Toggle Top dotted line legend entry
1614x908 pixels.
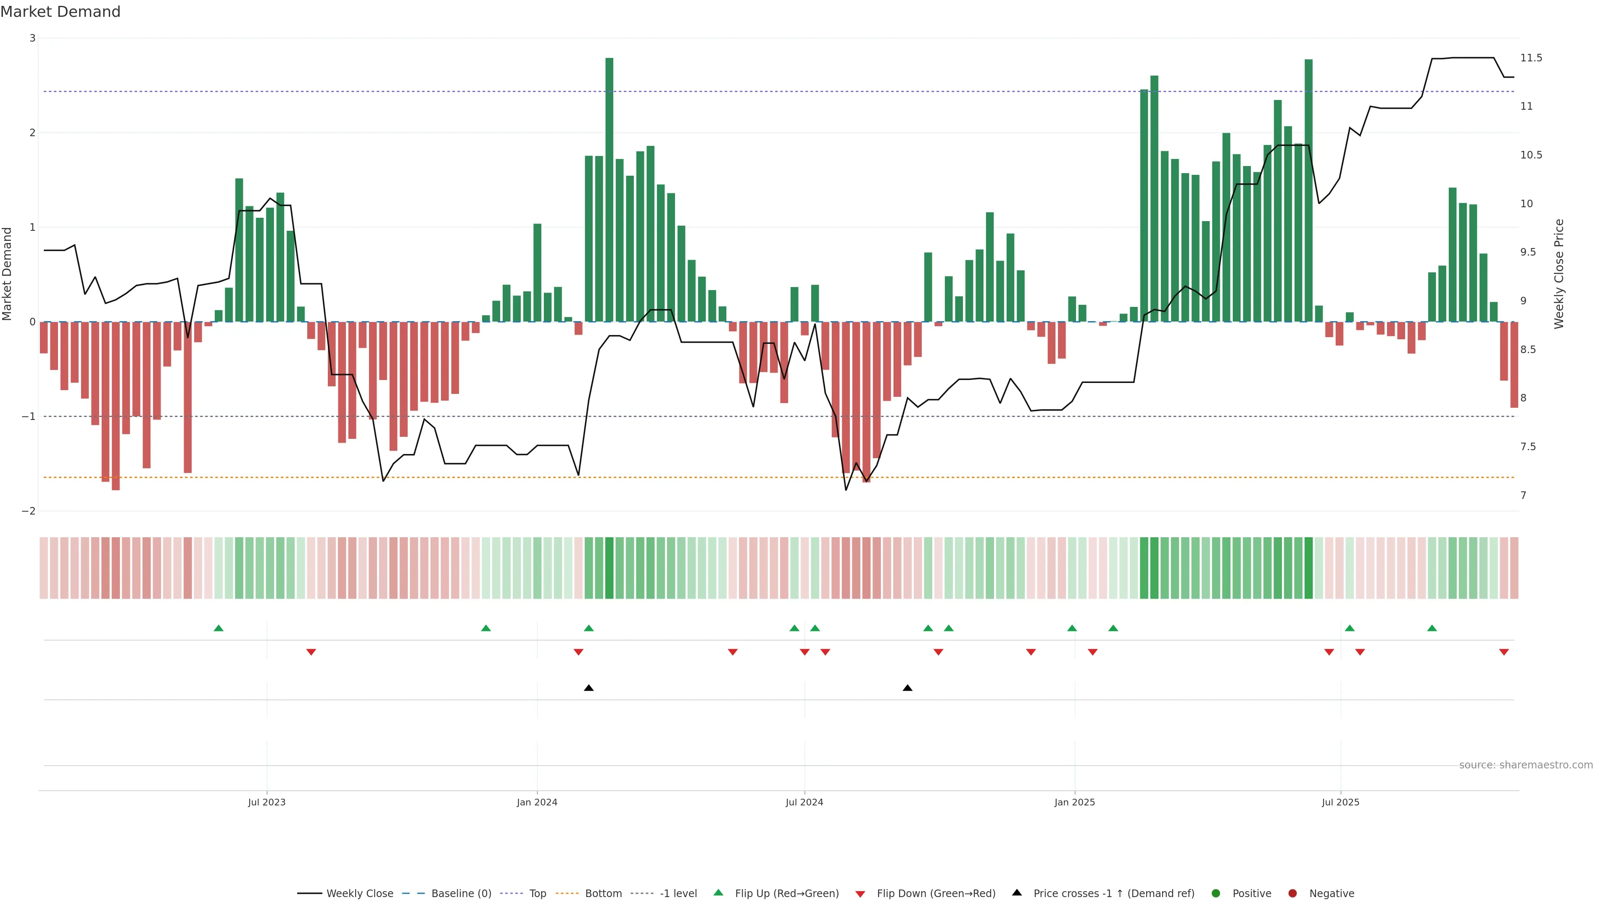[x=537, y=894]
